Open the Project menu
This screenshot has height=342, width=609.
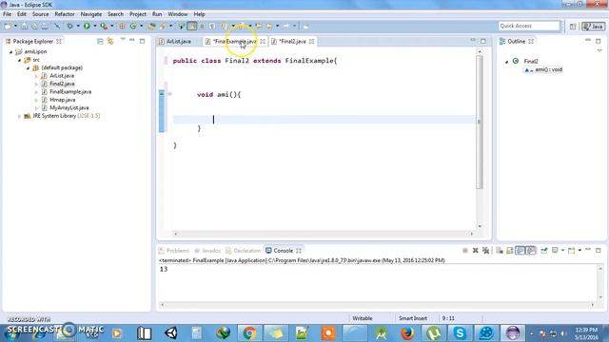(x=138, y=14)
